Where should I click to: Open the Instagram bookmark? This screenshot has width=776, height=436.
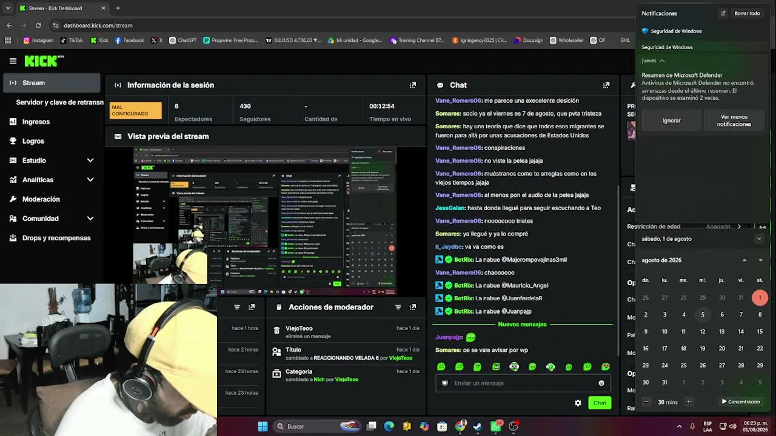38,41
